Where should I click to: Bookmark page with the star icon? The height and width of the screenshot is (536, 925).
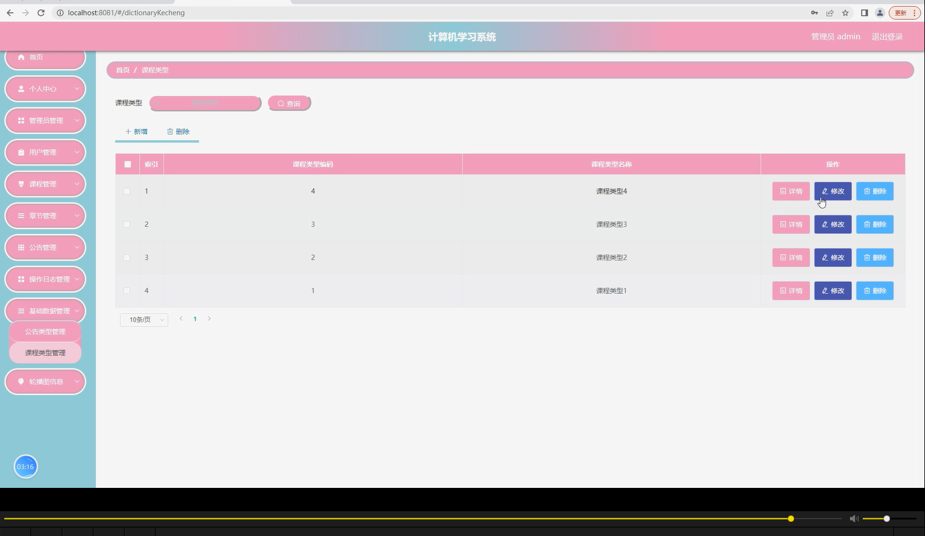[x=845, y=13]
